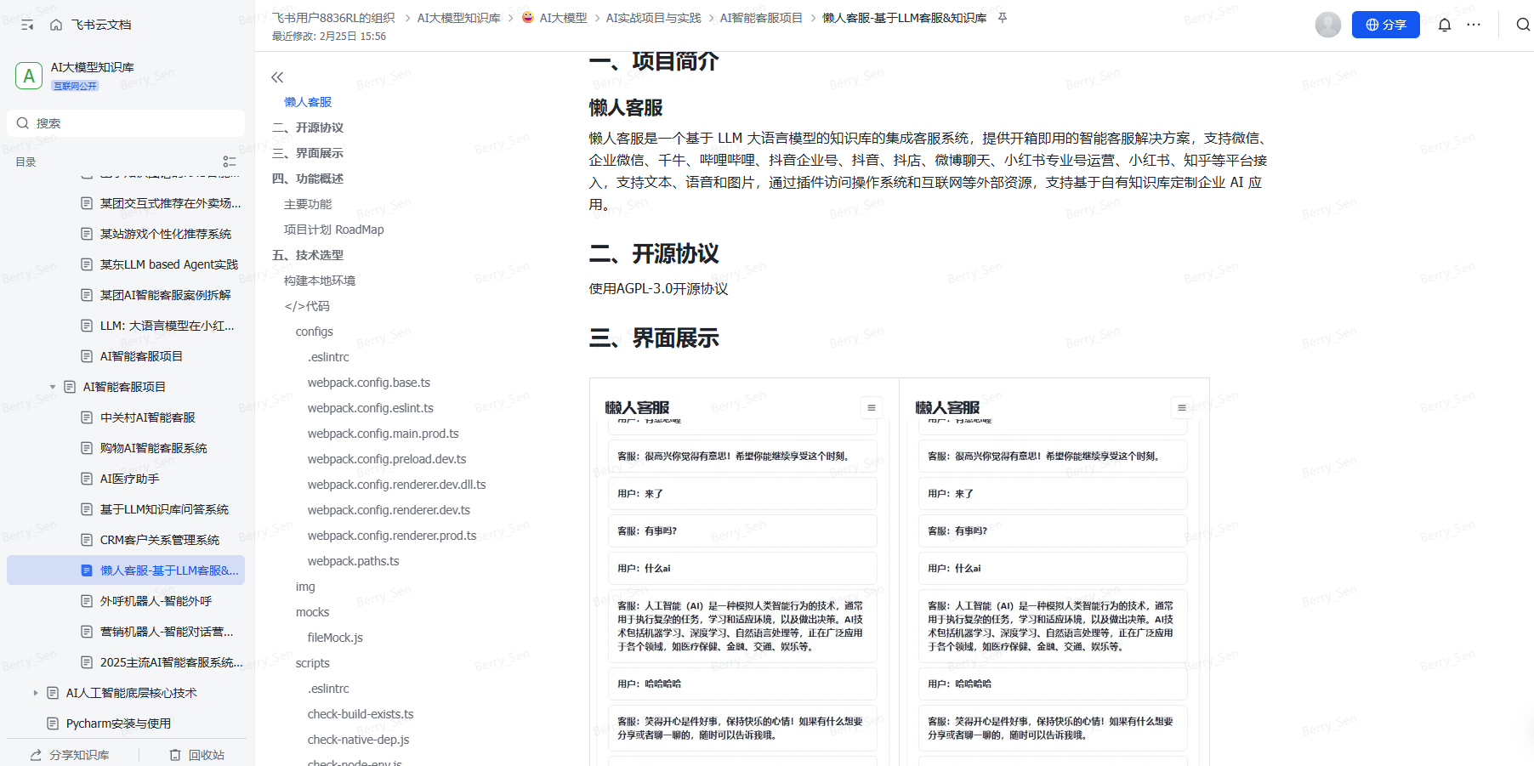Jump to 三、界面展示 outline section
Screen dimensions: 1534x766
(x=308, y=153)
